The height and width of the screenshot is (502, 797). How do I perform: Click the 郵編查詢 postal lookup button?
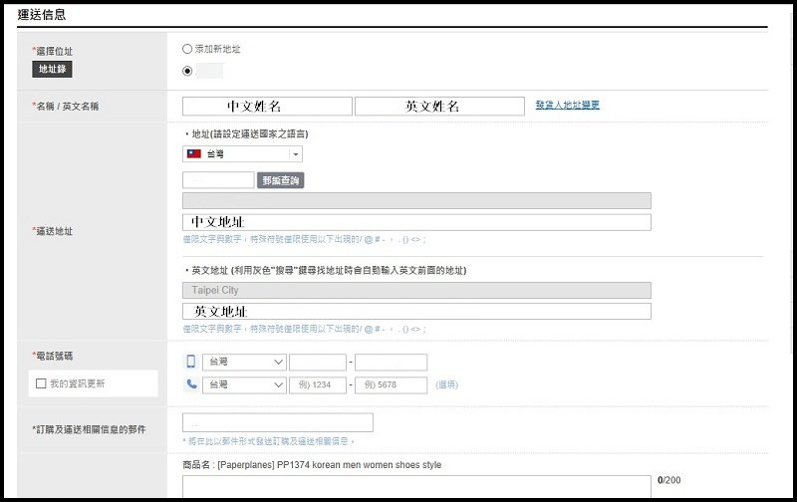click(281, 180)
